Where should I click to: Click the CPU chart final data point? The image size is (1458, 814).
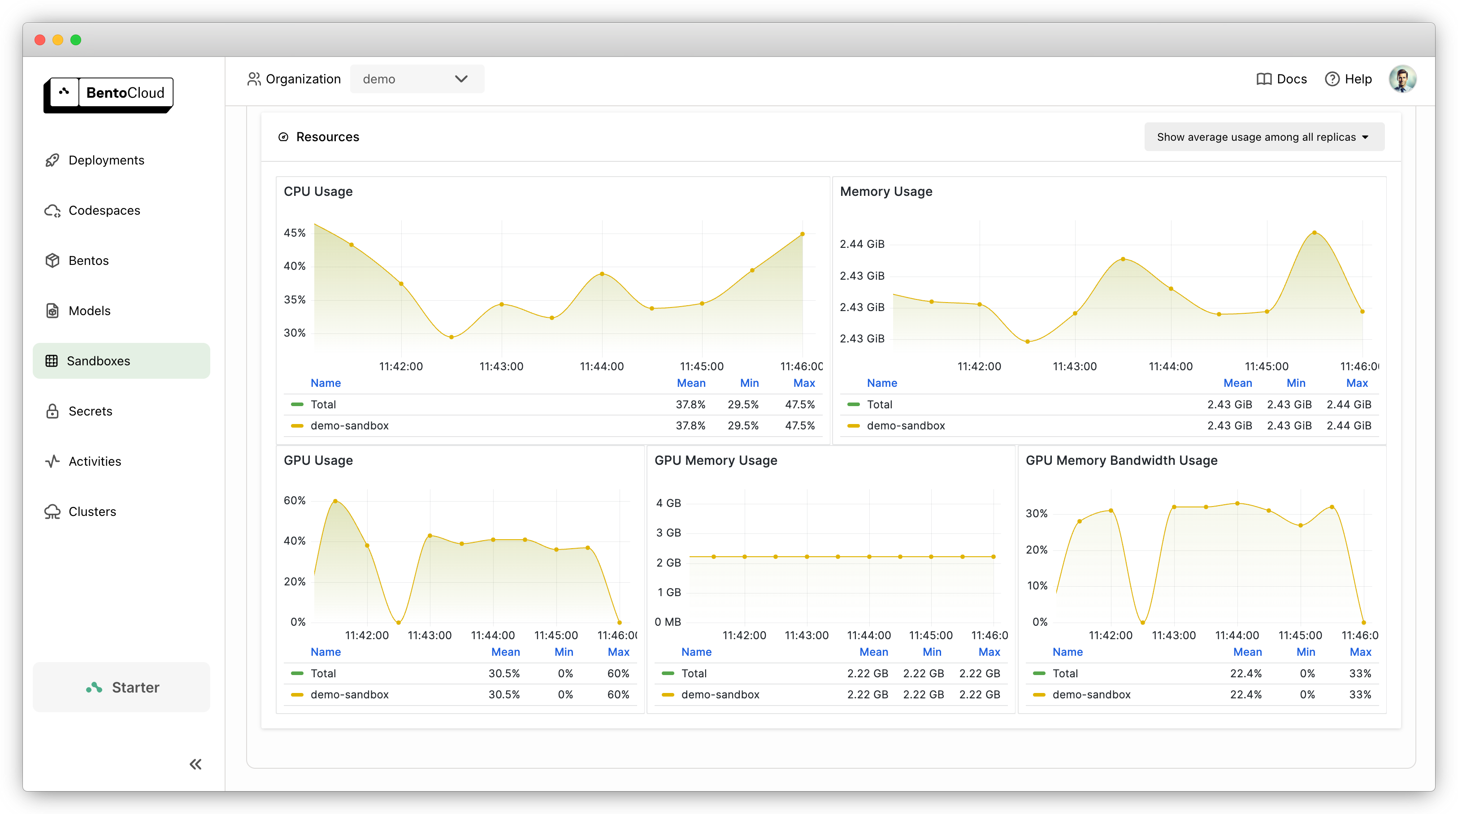click(x=803, y=234)
